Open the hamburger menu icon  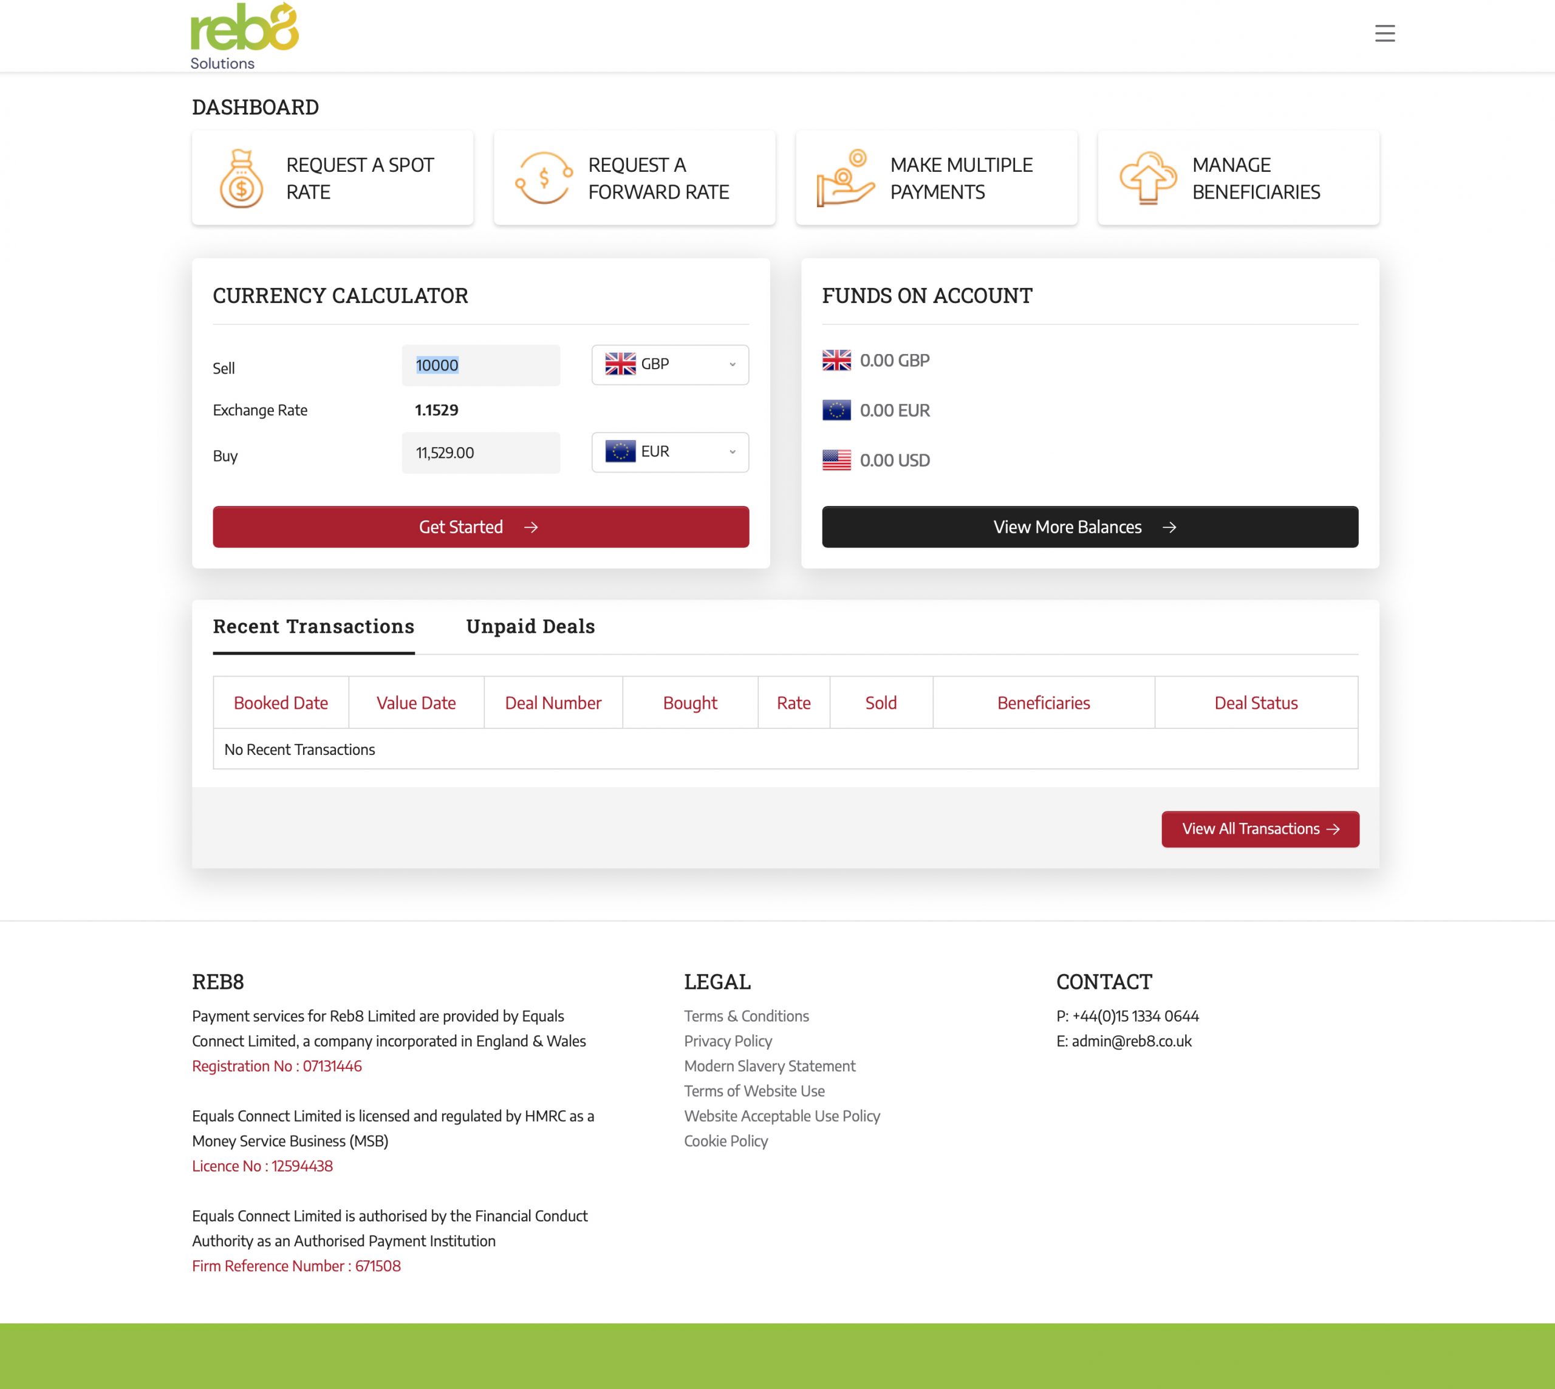pyautogui.click(x=1384, y=33)
